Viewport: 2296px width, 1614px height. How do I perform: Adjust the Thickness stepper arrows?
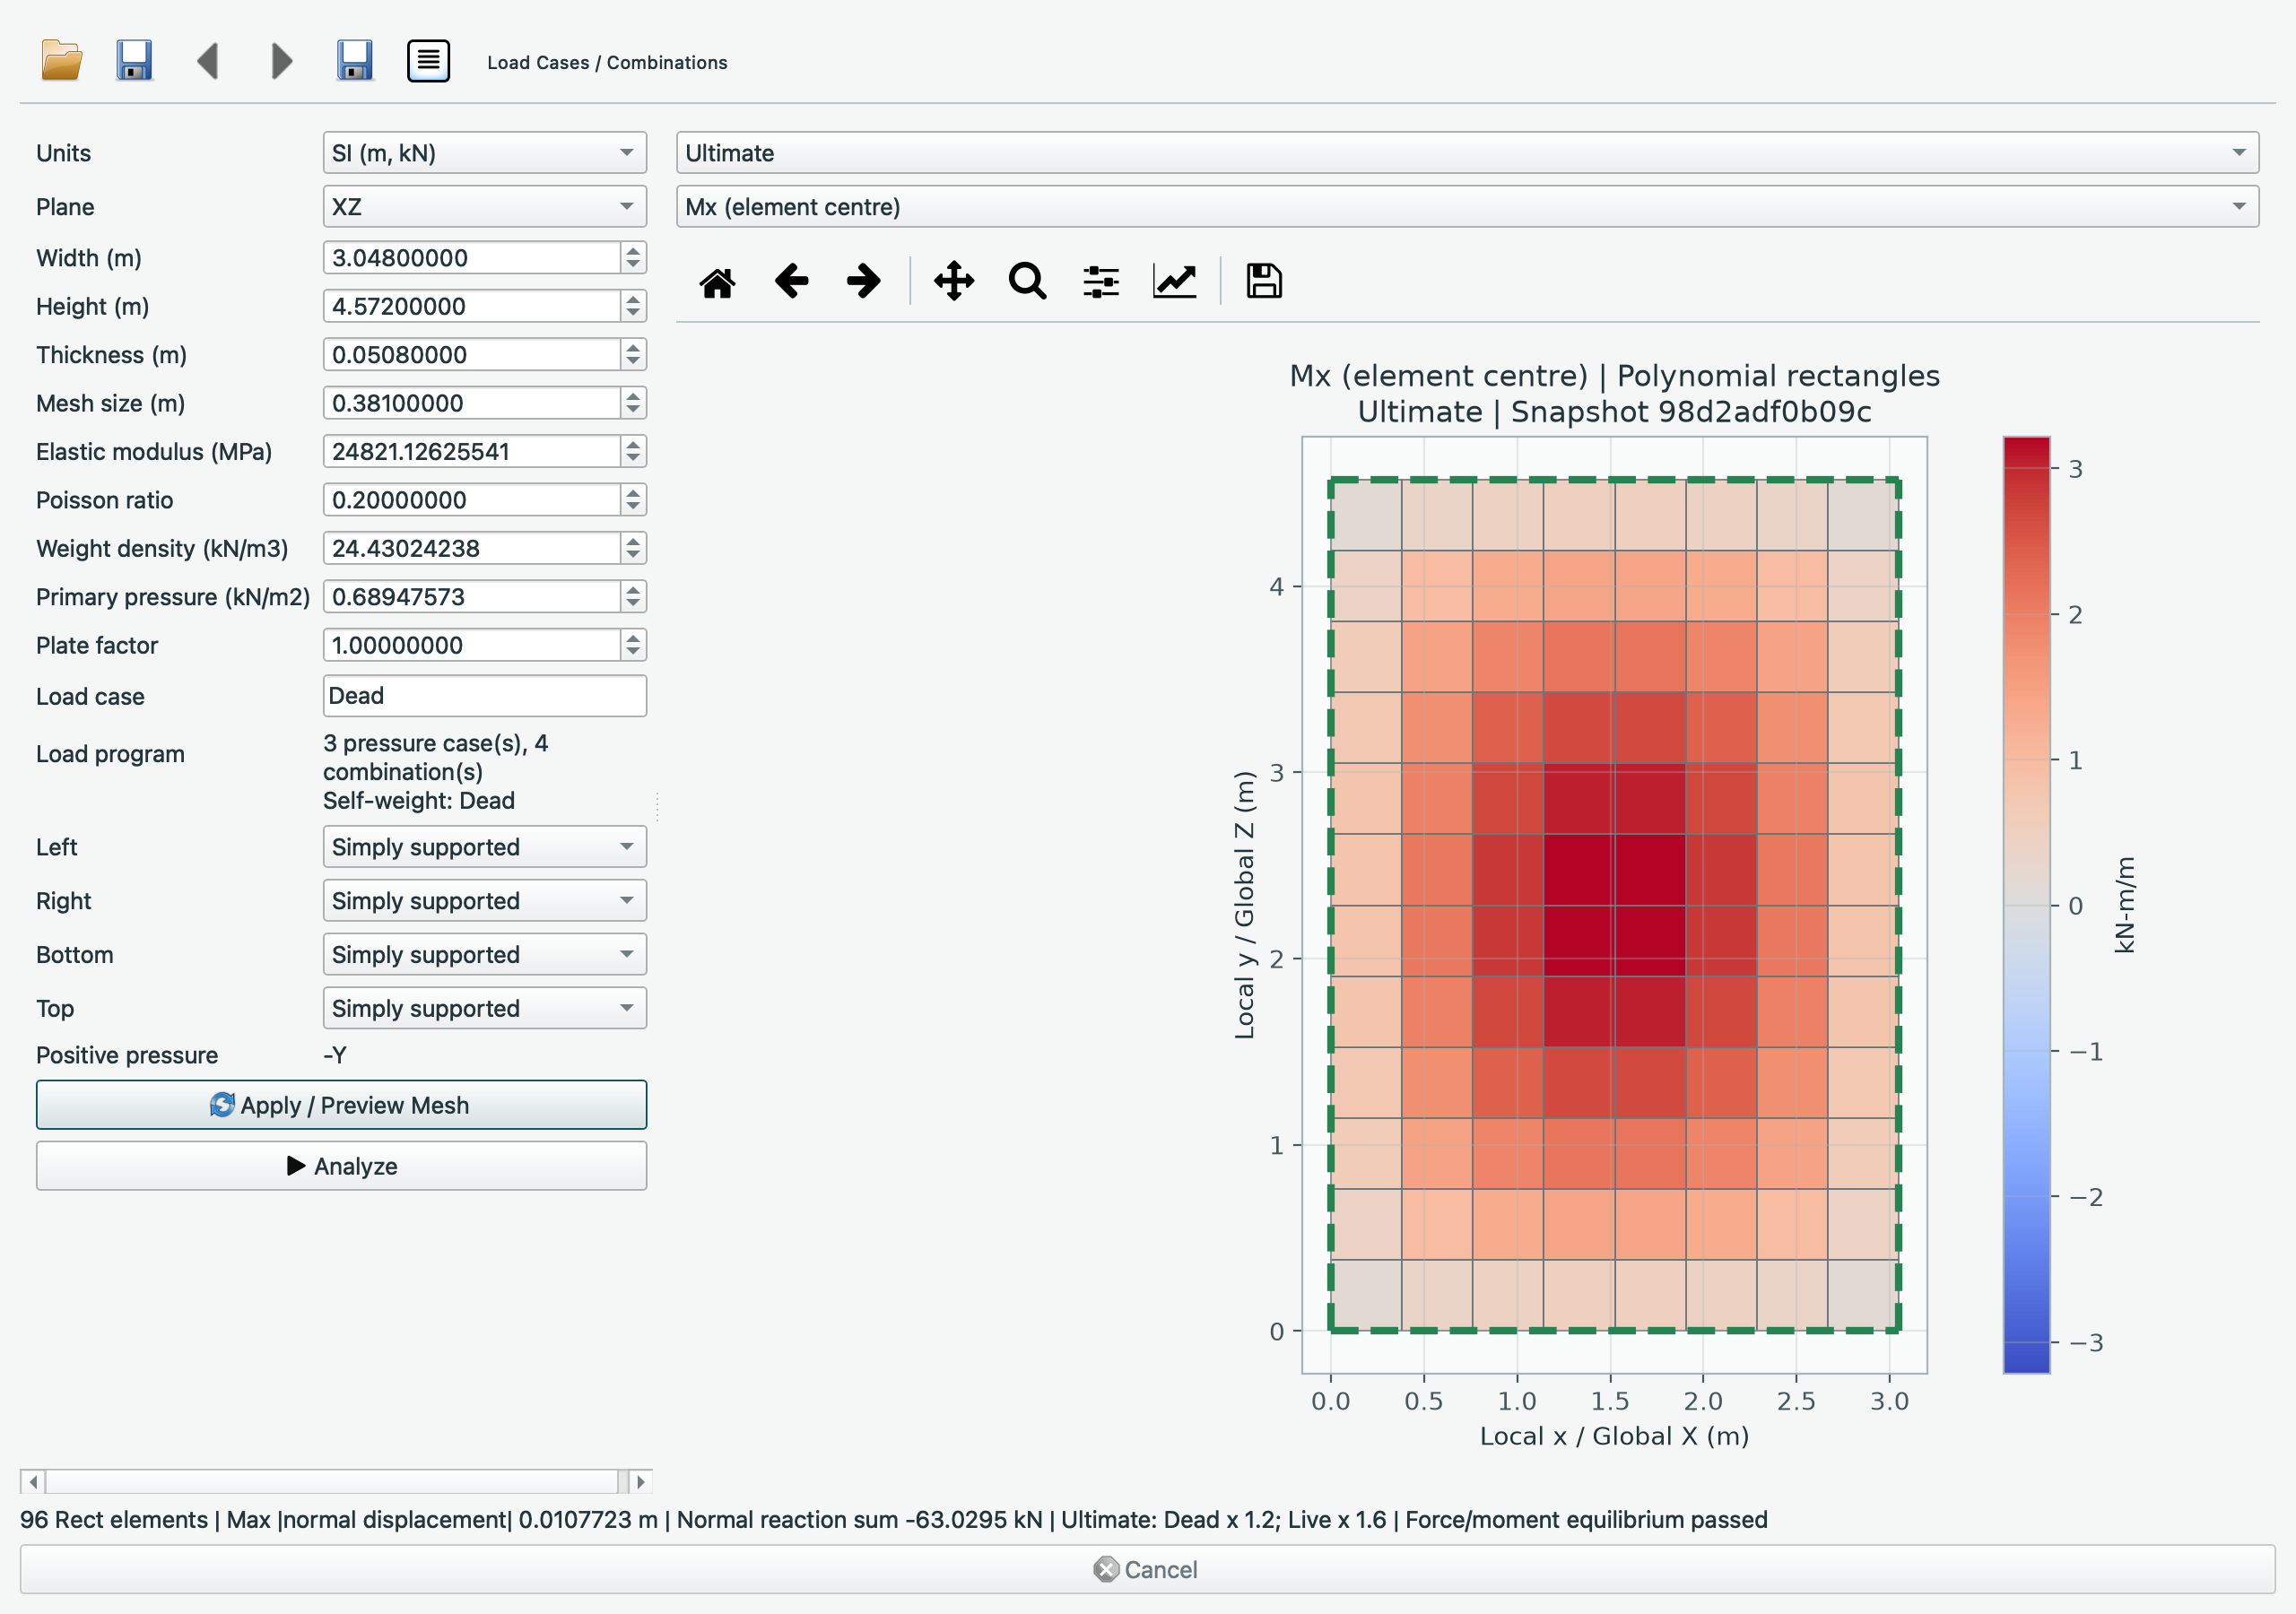point(633,355)
